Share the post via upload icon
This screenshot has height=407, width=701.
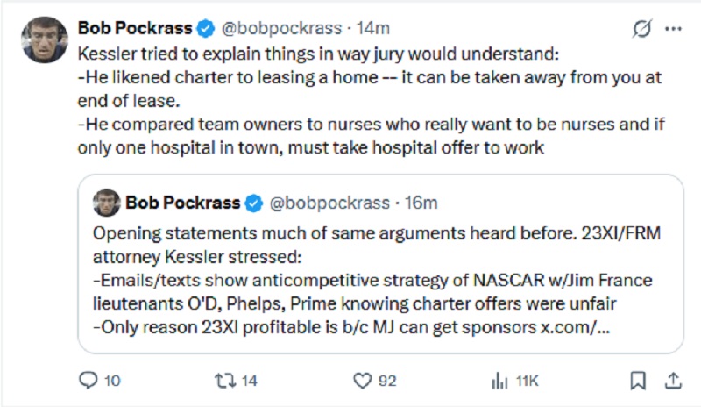[x=672, y=380]
